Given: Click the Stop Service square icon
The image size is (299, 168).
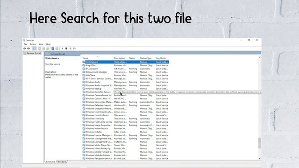Looking at the screenshot, I should point(66,49).
